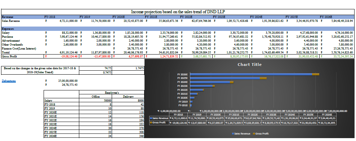Select the Delivery salary 8000 cell
356x141 pixels.
128,100
